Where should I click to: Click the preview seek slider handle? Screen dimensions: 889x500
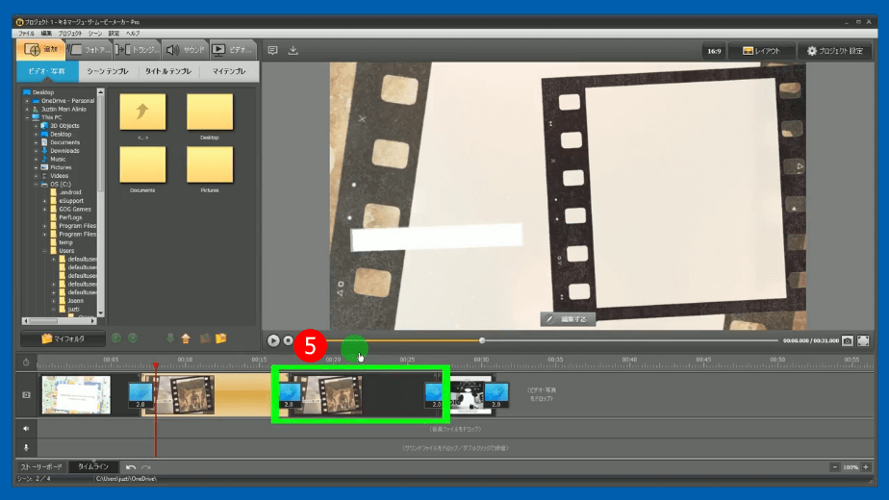tap(482, 340)
